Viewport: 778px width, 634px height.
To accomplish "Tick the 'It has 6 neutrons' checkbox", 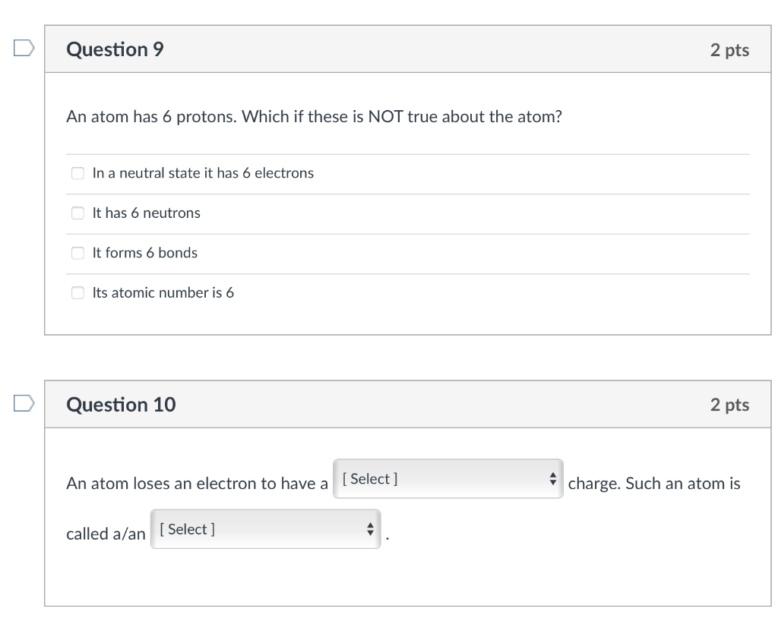I will click(x=77, y=213).
